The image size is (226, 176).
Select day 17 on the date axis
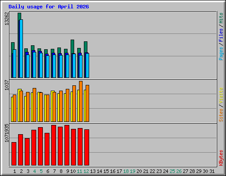point(119,171)
